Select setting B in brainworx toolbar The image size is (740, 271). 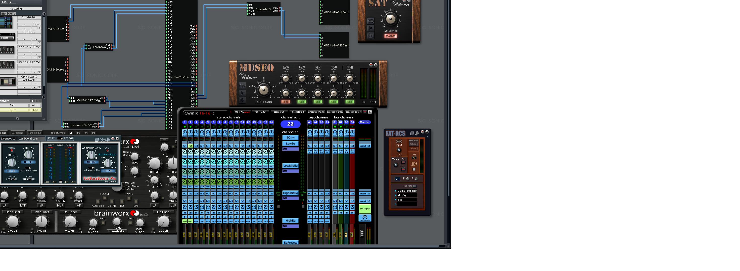(x=78, y=133)
